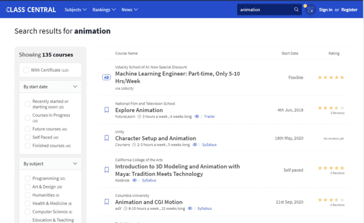Click star rating of Animation and CGI Motion

[331, 200]
